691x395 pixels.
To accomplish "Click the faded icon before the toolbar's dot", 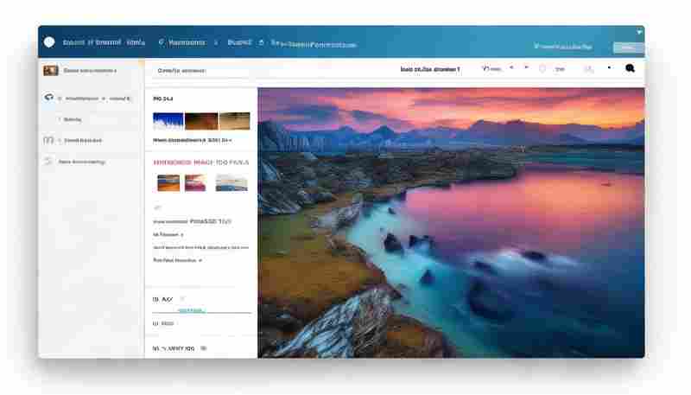I will (588, 69).
